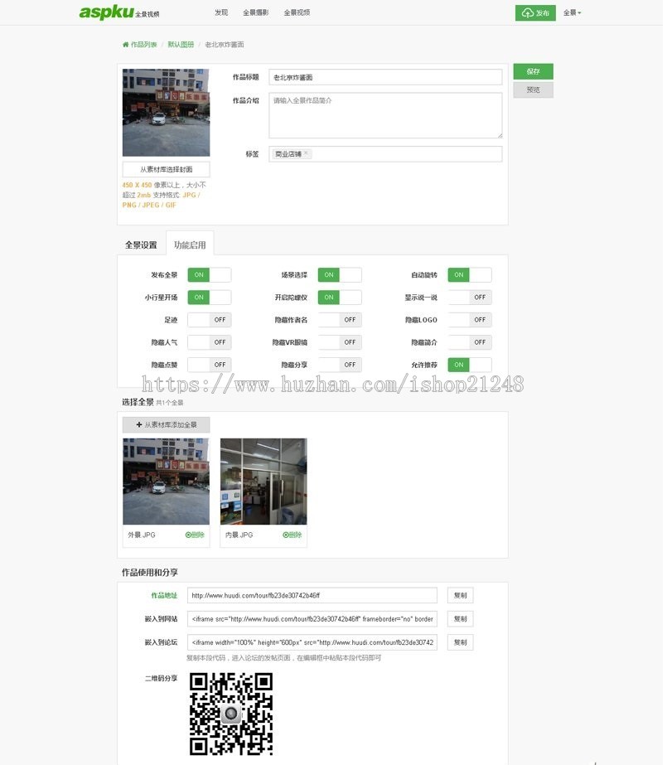The height and width of the screenshot is (765, 667).
Task: Turn on the 显示说一说 switch
Action: click(469, 297)
